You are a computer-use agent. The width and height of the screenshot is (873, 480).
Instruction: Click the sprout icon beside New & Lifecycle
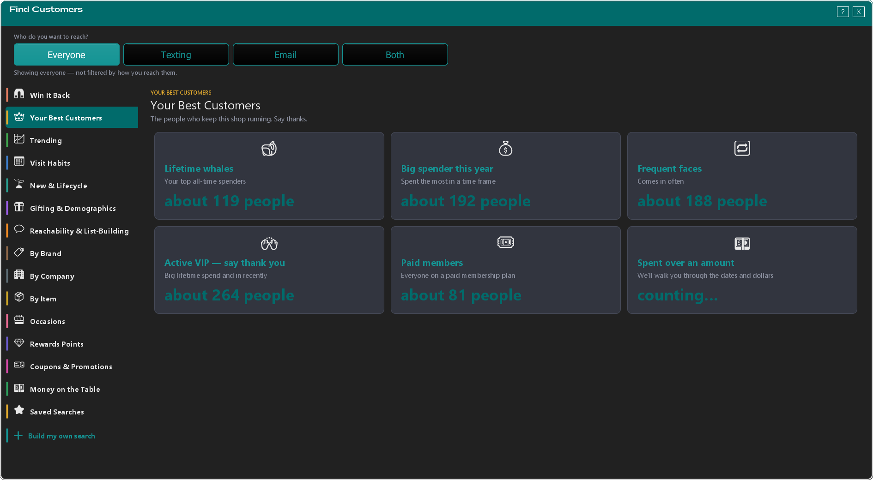click(19, 185)
